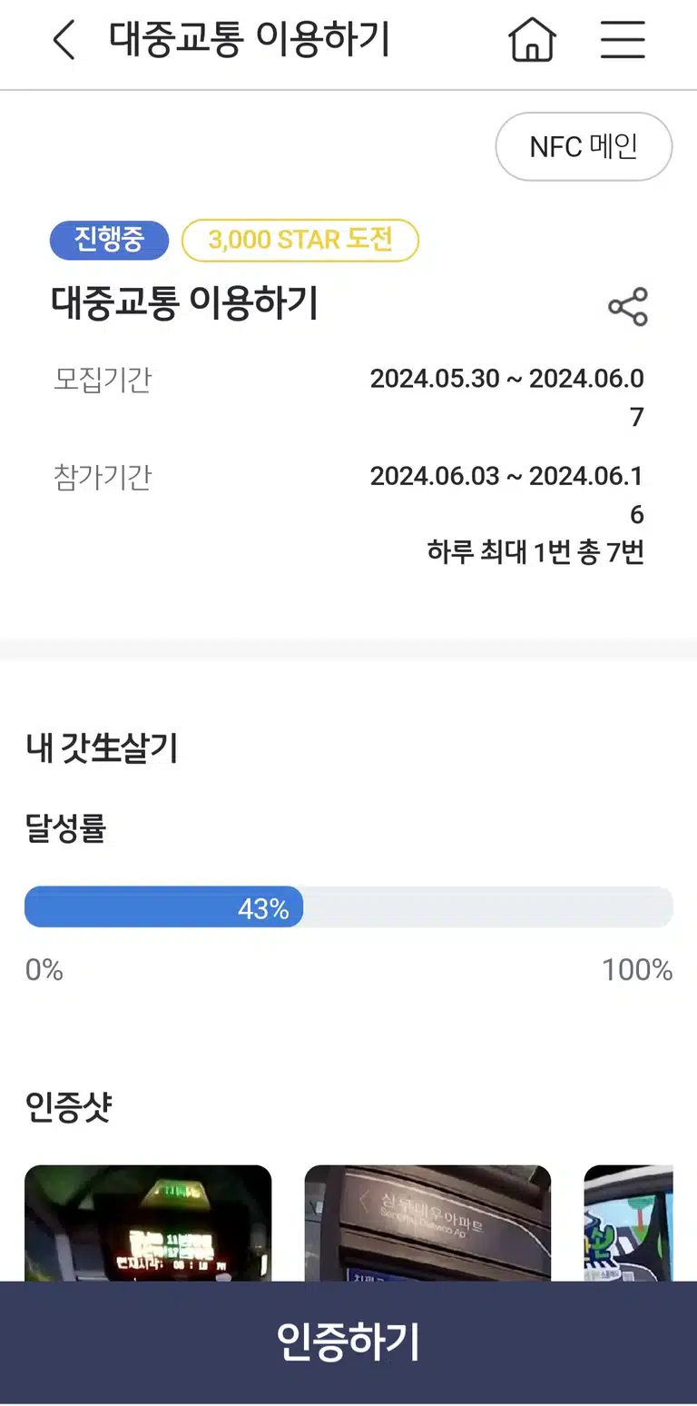Go back using the header arrow
Viewport: 697px width, 1406px height.
pyautogui.click(x=64, y=41)
